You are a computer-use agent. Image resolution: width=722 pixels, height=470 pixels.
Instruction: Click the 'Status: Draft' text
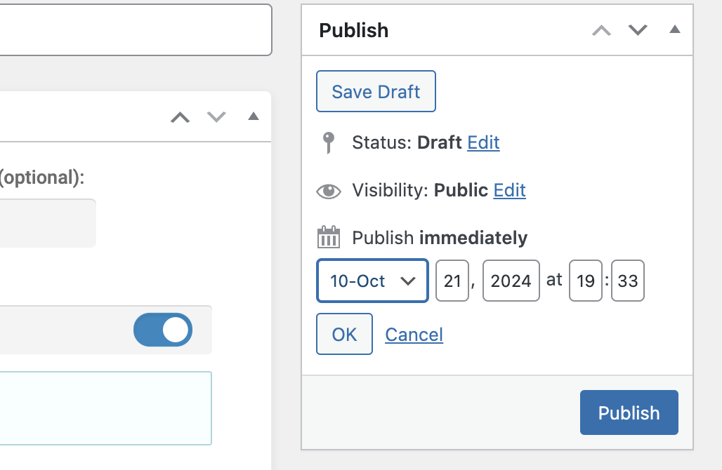(x=407, y=142)
